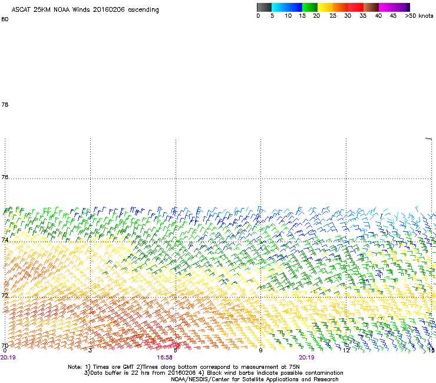The height and width of the screenshot is (383, 436).
Task: Select the yellow 20-25 knots legend segment
Action: [325, 7]
